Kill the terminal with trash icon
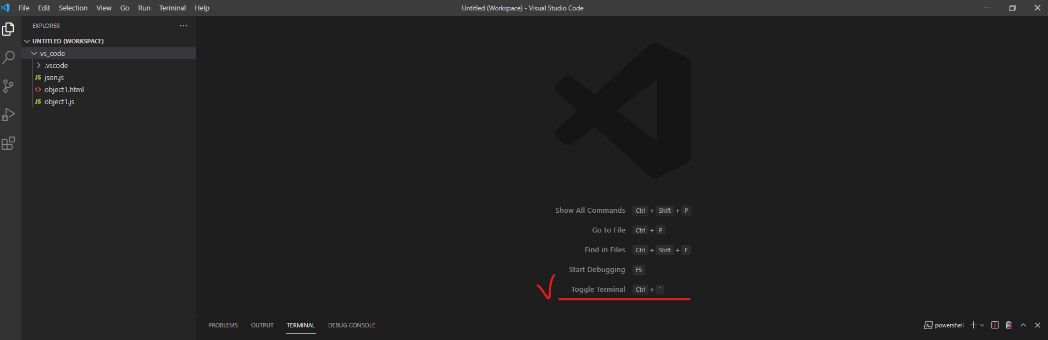This screenshot has width=1048, height=340. coord(1009,325)
